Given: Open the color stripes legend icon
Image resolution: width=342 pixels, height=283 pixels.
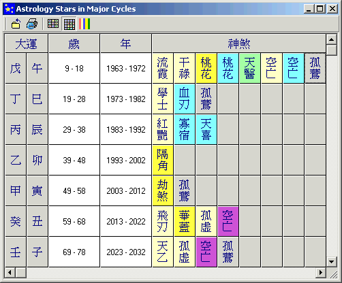Looking at the screenshot, I should tap(84, 24).
